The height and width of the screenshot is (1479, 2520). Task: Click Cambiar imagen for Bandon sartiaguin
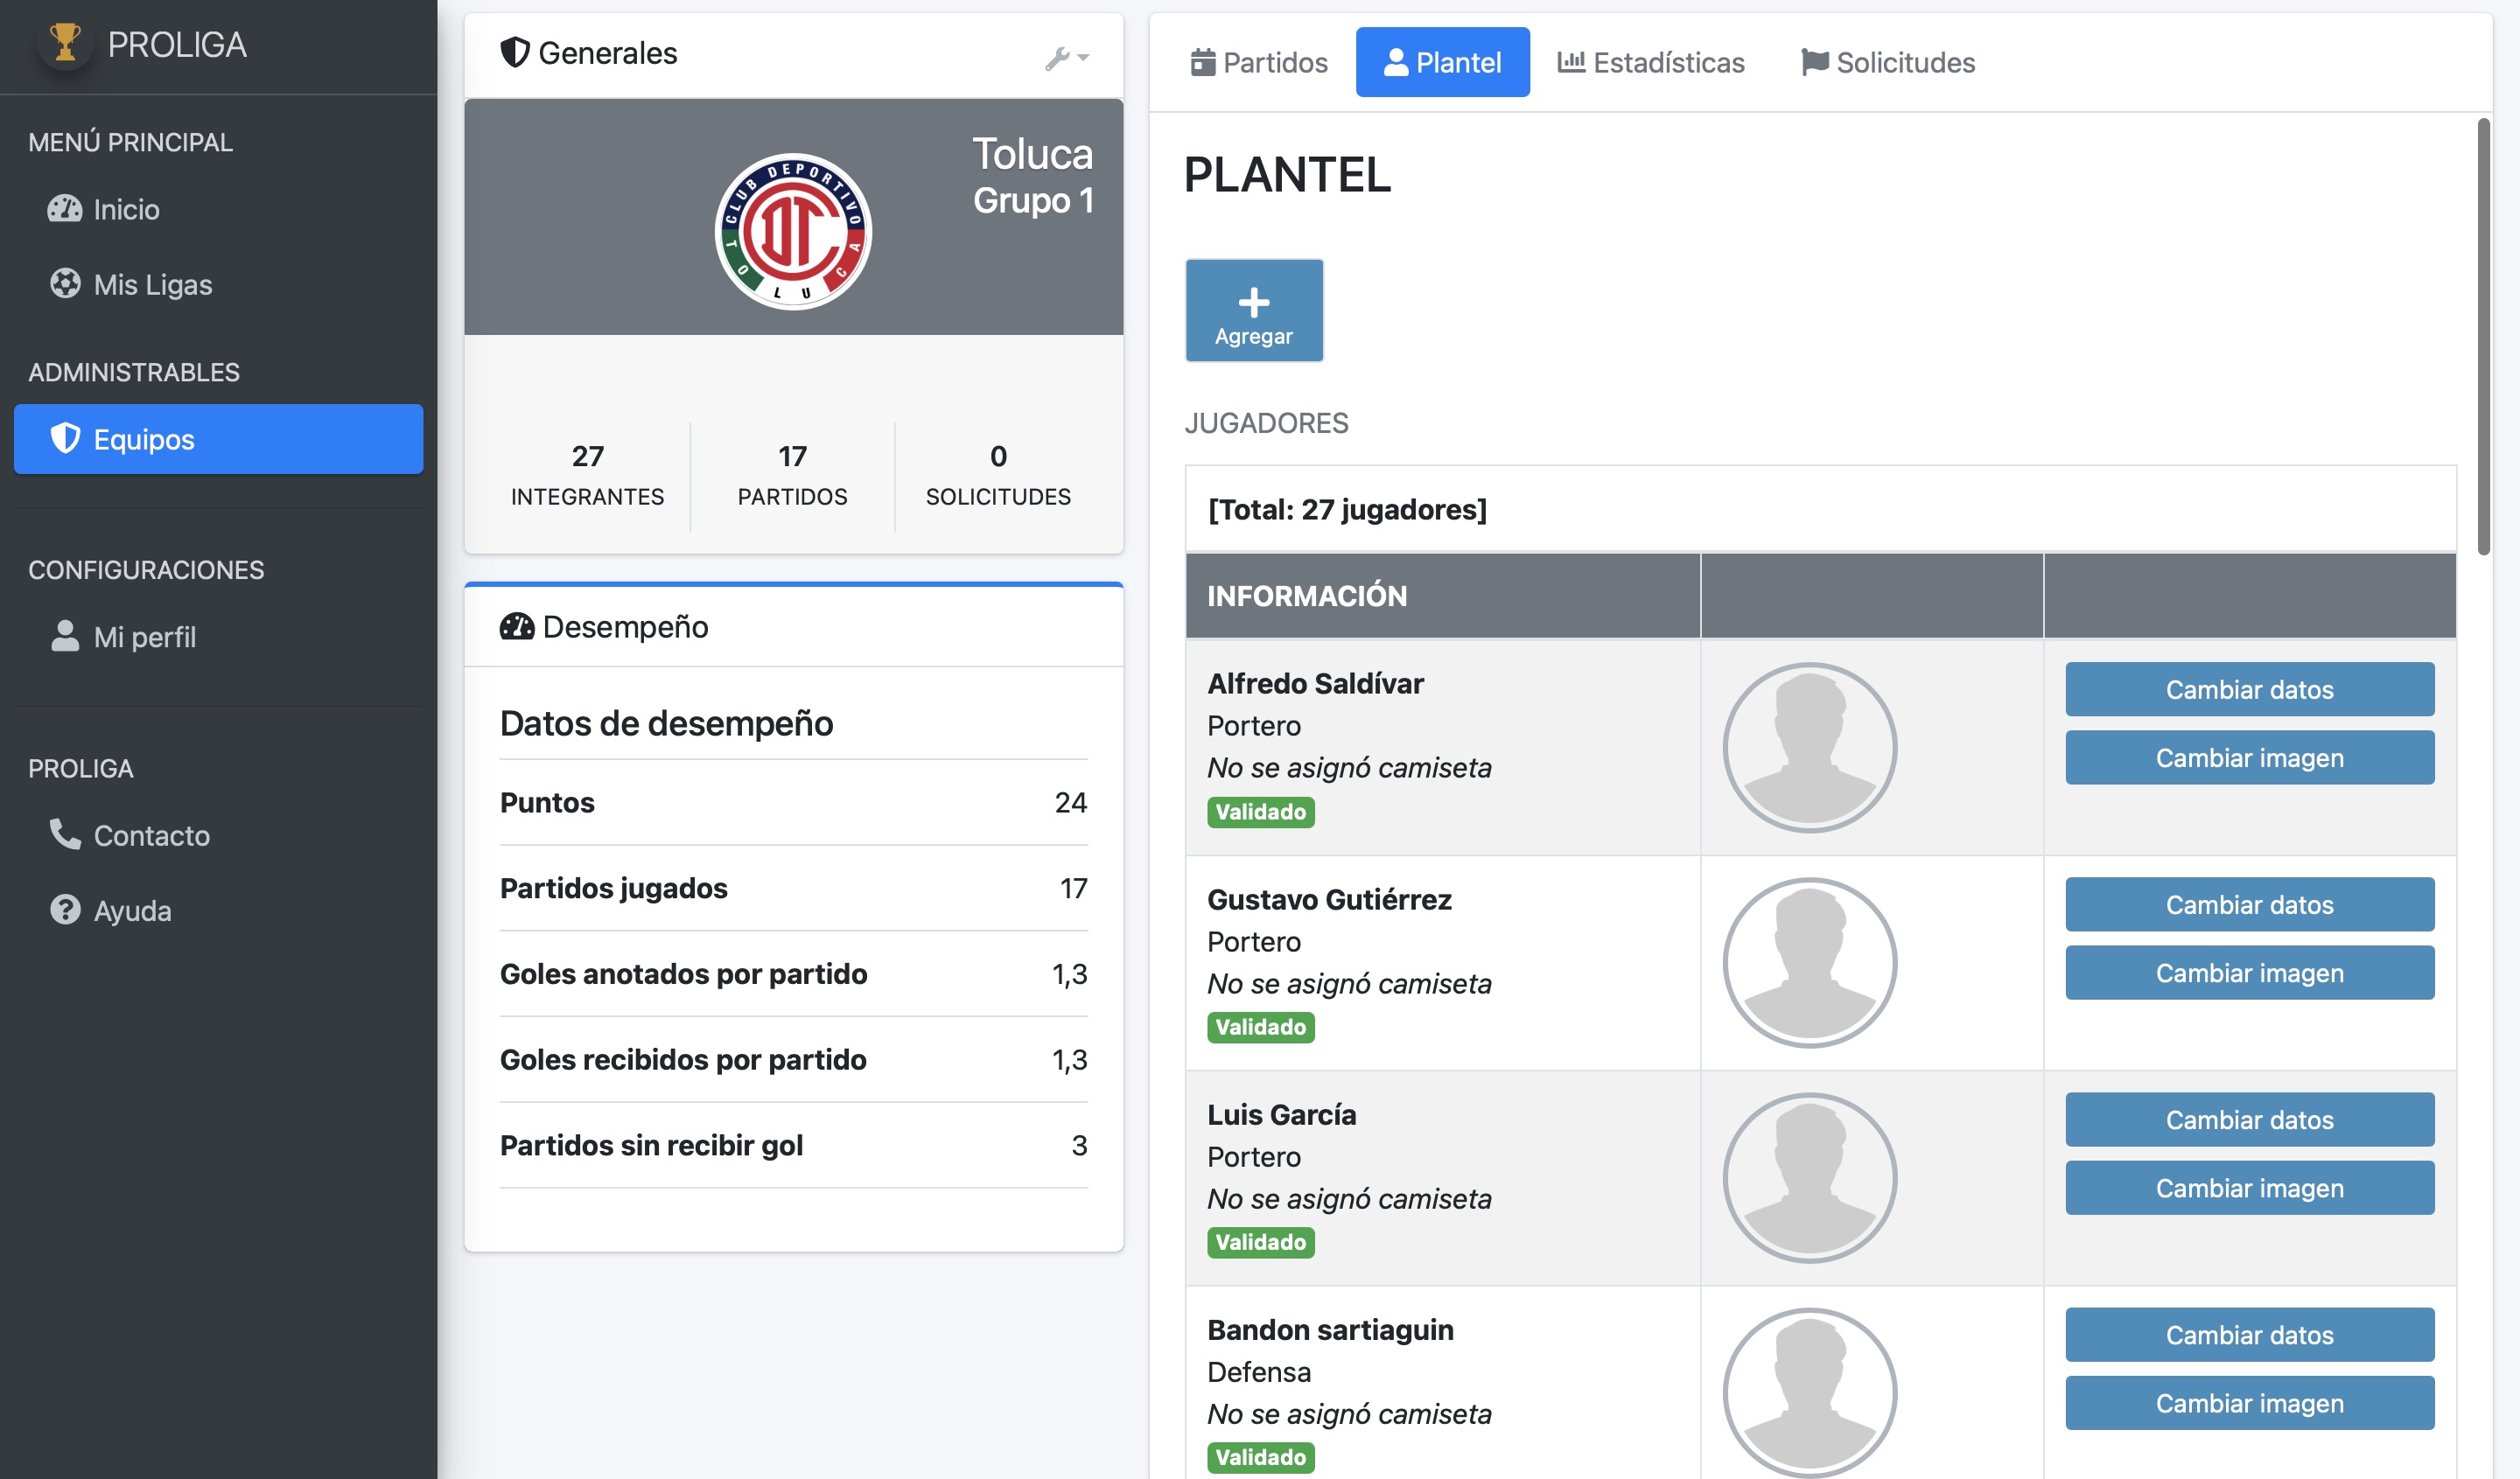coord(2249,1402)
